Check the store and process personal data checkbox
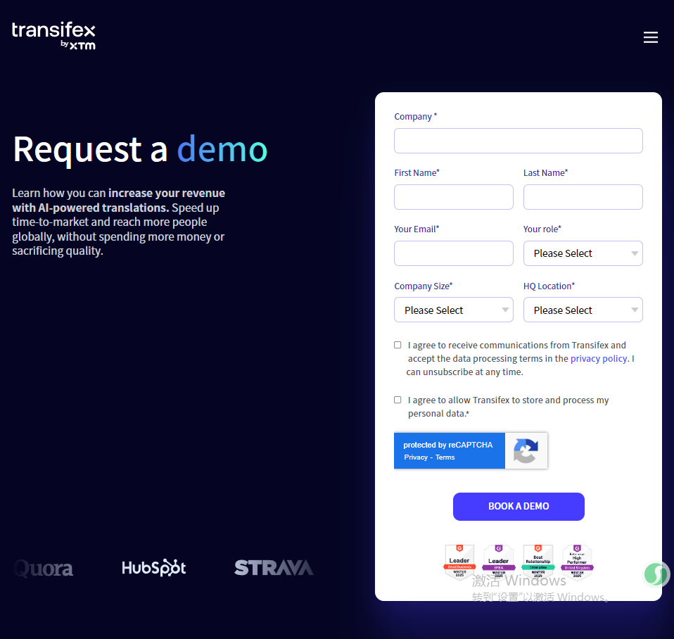The width and height of the screenshot is (674, 639). (x=398, y=400)
